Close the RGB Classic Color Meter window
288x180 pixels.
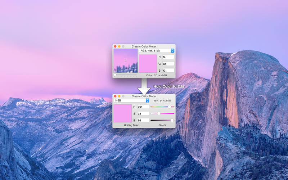[x=115, y=46]
